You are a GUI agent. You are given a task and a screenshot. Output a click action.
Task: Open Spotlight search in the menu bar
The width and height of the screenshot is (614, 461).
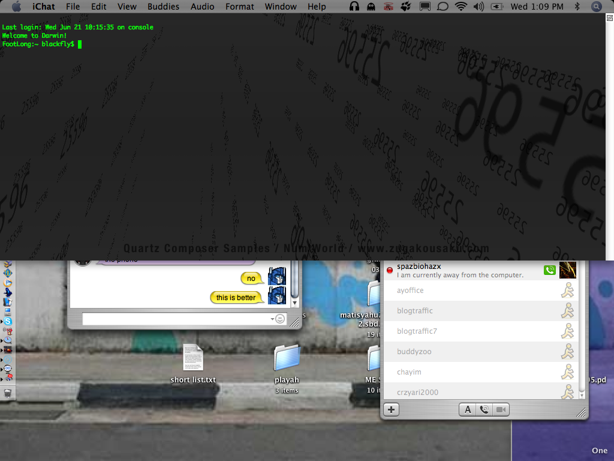tap(596, 7)
